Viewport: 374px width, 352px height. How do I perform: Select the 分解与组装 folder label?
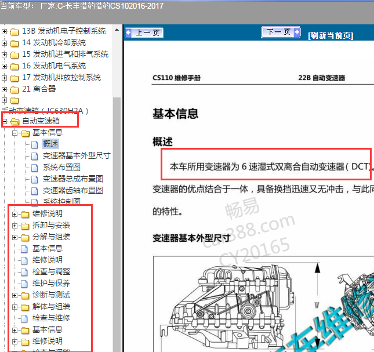51,237
